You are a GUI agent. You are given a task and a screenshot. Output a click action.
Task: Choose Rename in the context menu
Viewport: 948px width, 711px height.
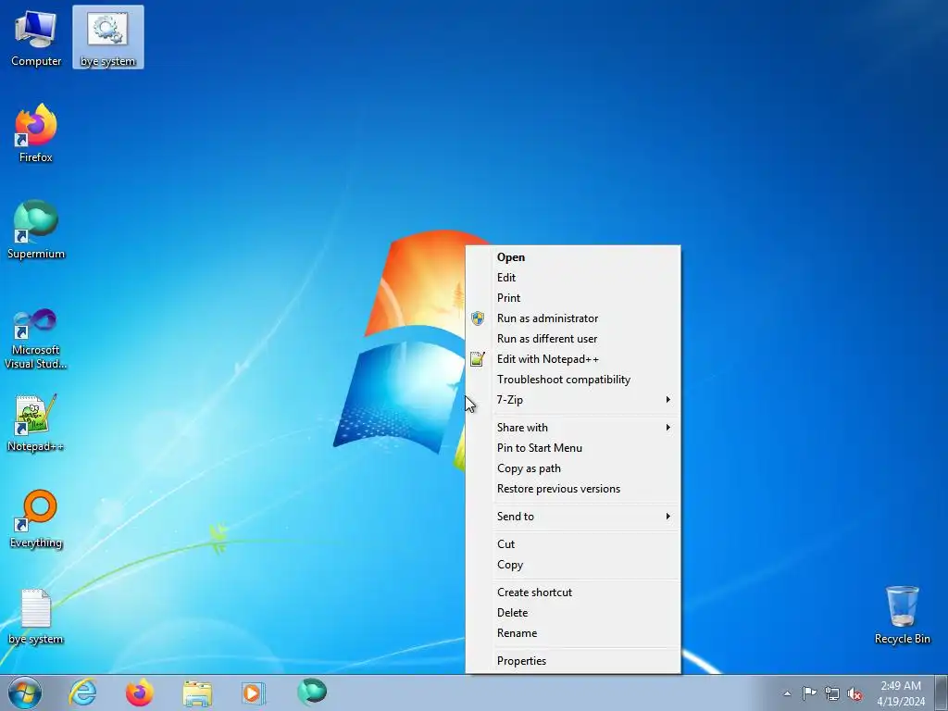572,633
